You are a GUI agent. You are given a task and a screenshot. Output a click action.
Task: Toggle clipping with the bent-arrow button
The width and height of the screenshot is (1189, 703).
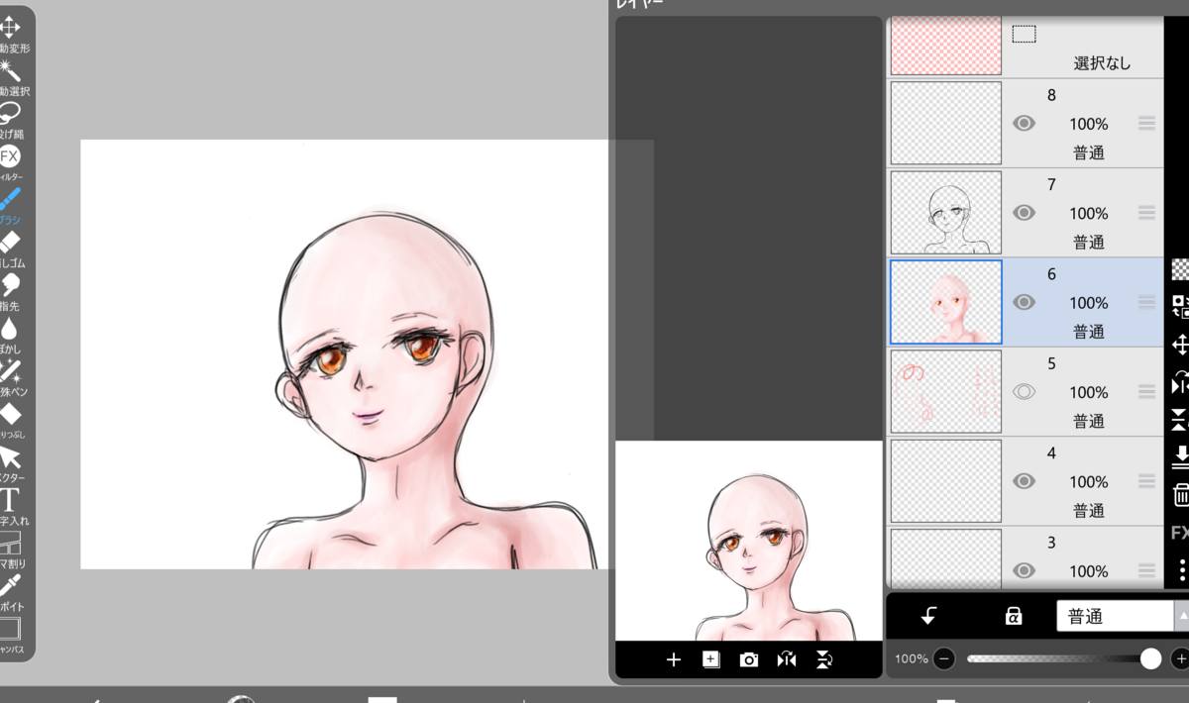pyautogui.click(x=928, y=616)
